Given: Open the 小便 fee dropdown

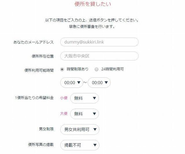Looking at the screenshot, I should [84, 98].
